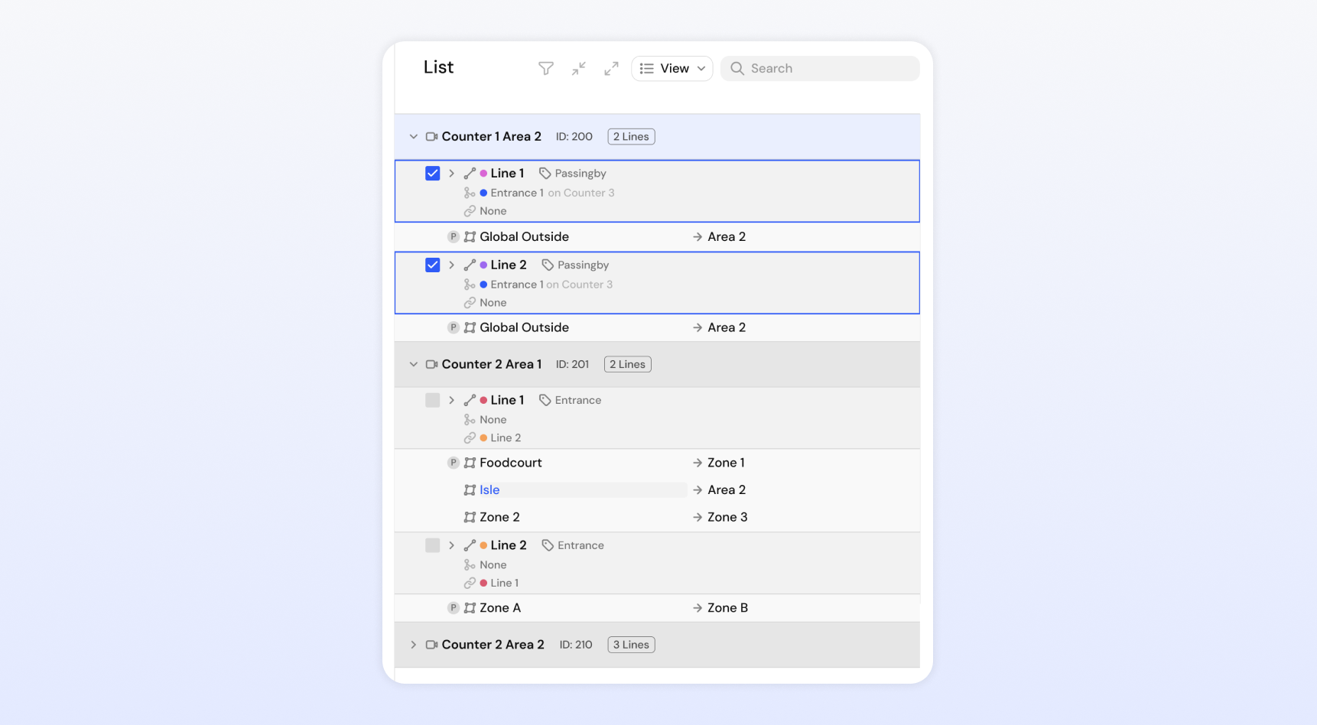Click the zone icon beside Isle
Screen dimensions: 1317x725
coord(470,490)
